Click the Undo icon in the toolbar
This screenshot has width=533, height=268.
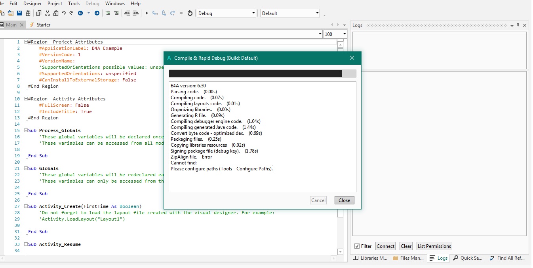pyautogui.click(x=64, y=13)
